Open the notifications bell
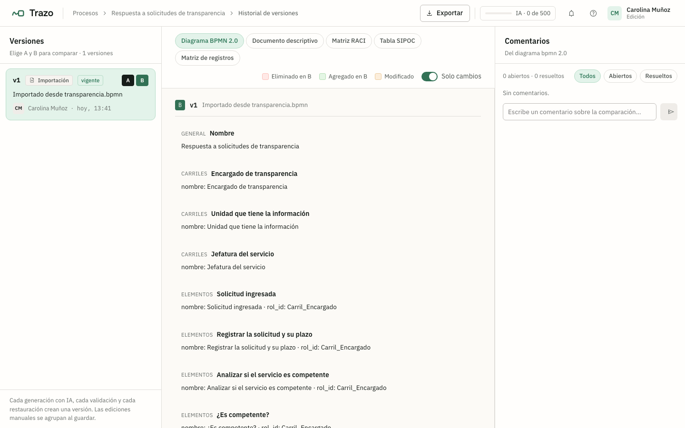 point(571,13)
